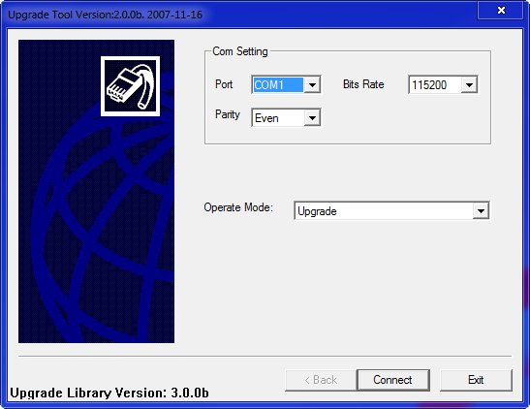Expand the Port dropdown arrow
This screenshot has height=409, width=530.
(312, 85)
